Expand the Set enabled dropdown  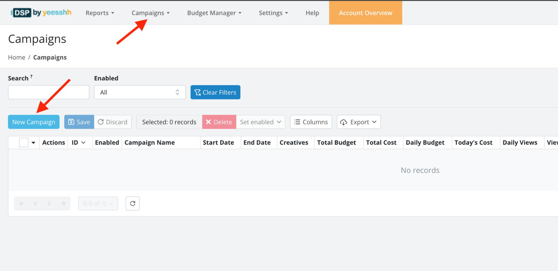[261, 122]
